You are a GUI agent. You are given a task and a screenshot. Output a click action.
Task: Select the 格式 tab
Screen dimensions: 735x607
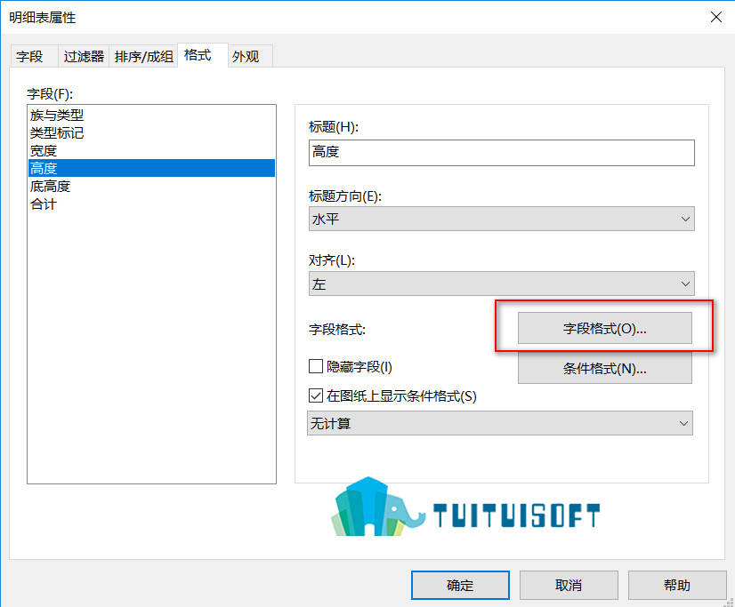pos(203,55)
